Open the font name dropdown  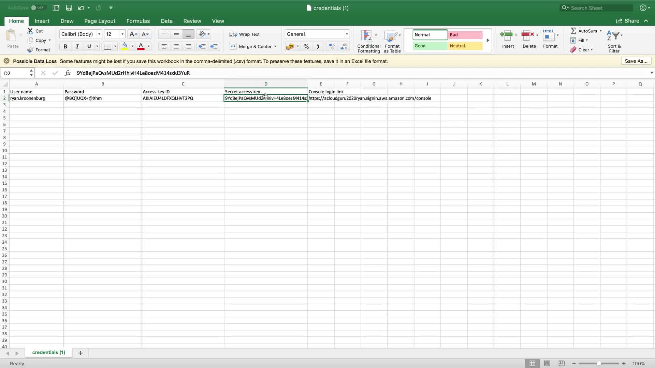tap(99, 34)
